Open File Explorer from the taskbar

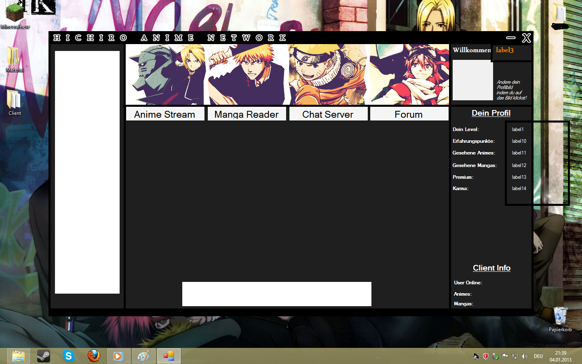click(19, 356)
